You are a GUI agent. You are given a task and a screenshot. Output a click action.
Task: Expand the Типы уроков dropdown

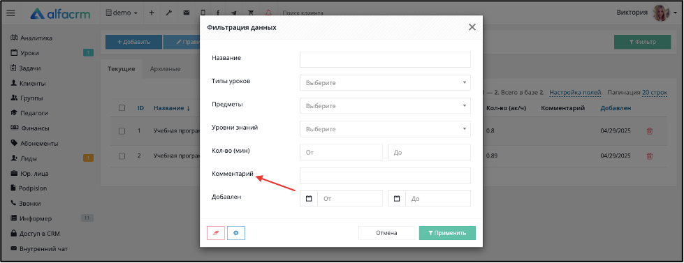coord(385,83)
